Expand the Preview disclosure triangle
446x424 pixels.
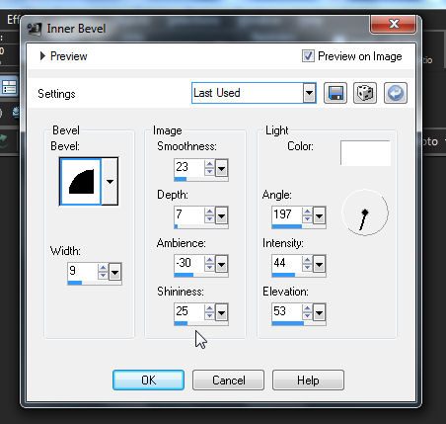click(42, 56)
